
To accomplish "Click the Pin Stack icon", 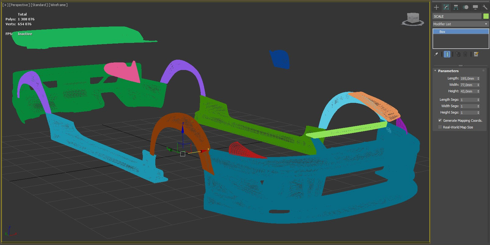I will pos(436,54).
